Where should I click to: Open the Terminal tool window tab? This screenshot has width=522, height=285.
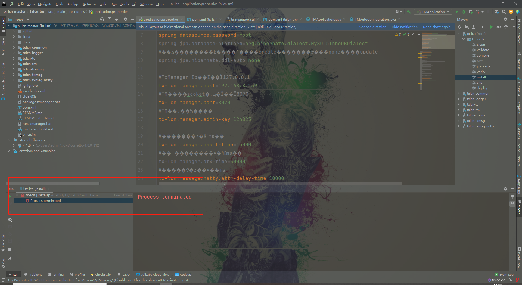click(x=56, y=274)
